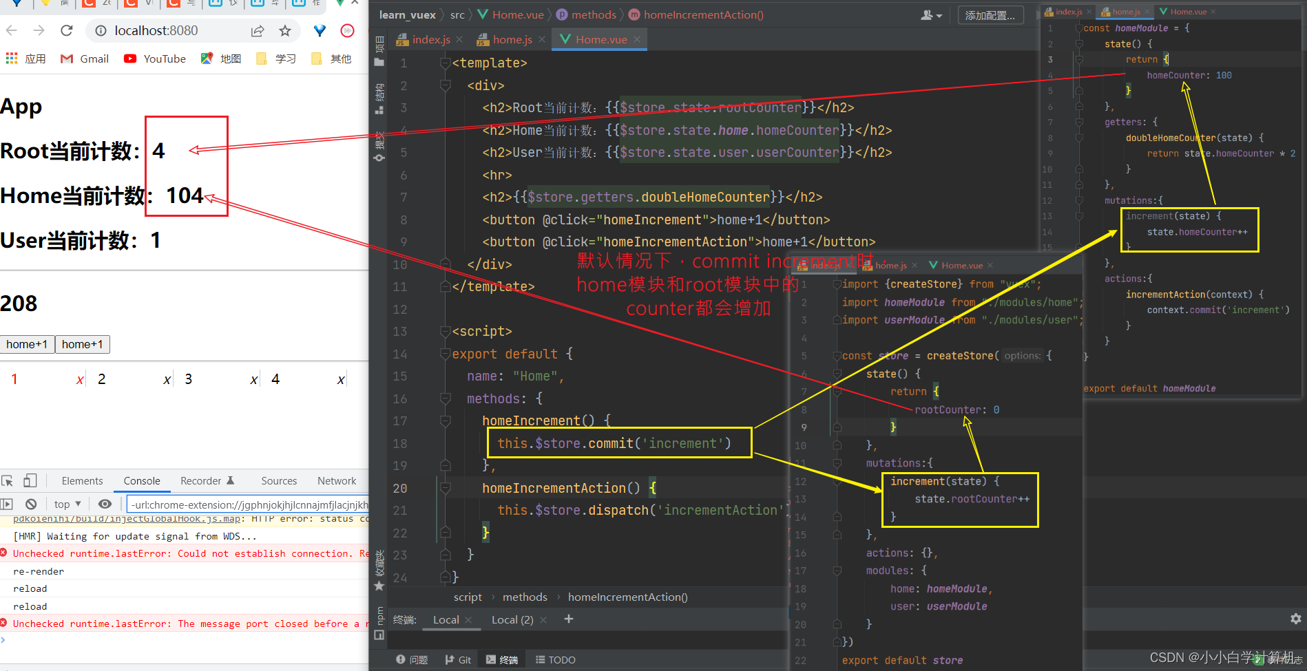Switch to the index.js editor tab

point(430,39)
